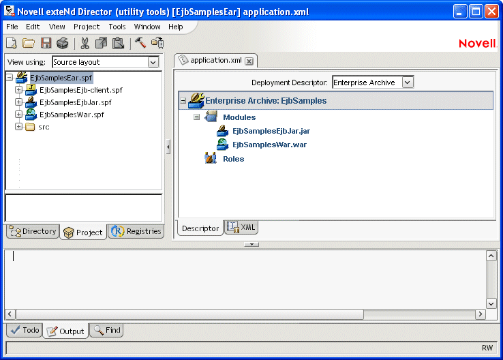Click the Cut scissors icon
The width and height of the screenshot is (503, 360).
85,43
